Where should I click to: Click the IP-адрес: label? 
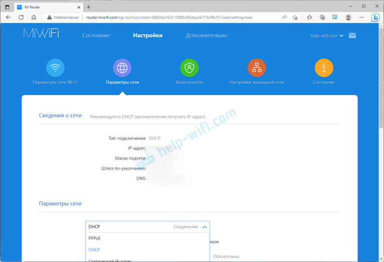coord(137,148)
